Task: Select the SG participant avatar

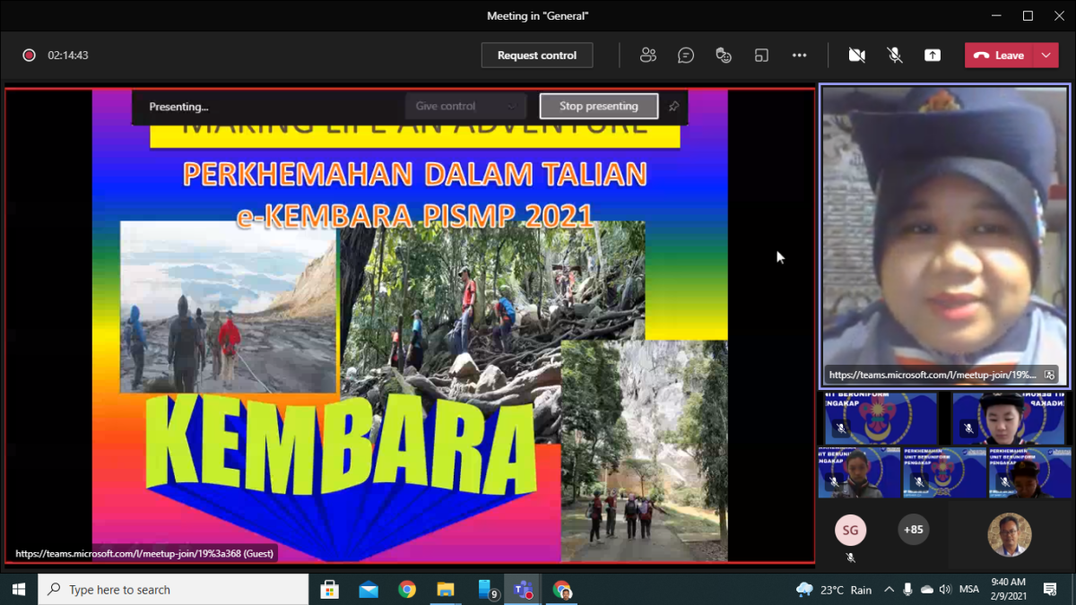Action: [850, 531]
